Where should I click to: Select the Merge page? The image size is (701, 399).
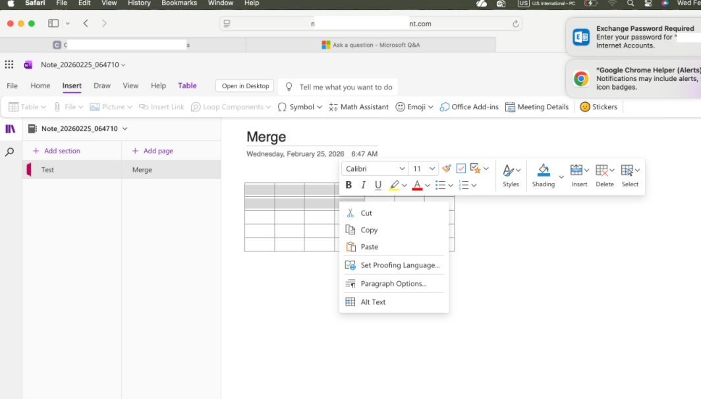coord(171,170)
